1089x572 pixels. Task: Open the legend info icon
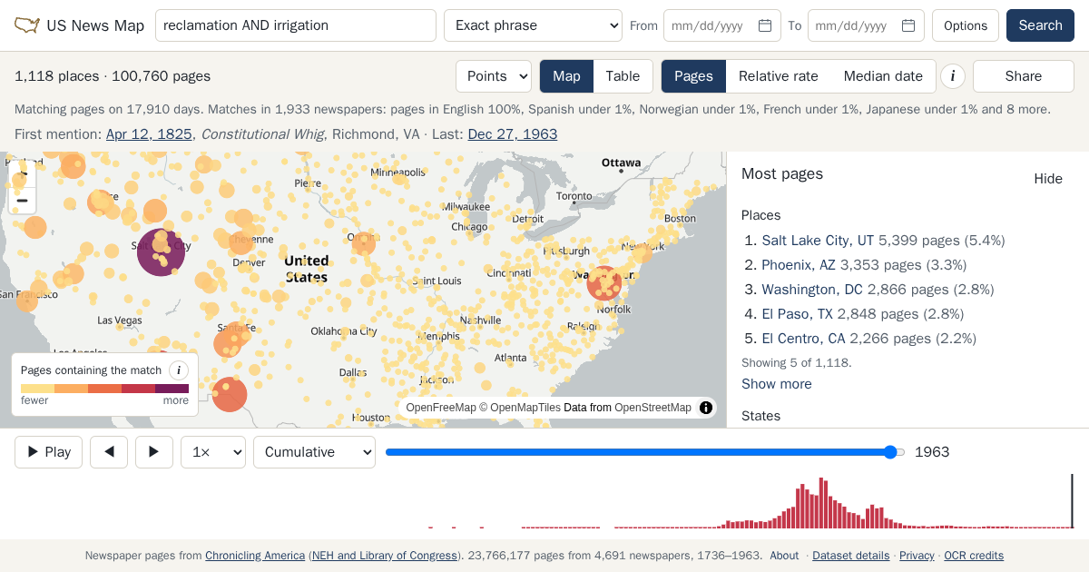[x=179, y=370]
